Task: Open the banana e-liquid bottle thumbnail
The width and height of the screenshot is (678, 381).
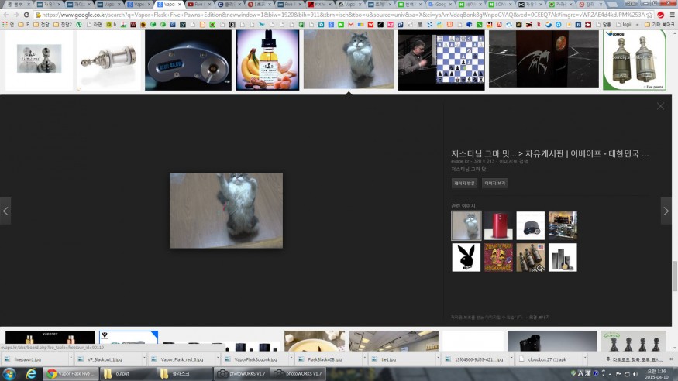Action: click(267, 60)
